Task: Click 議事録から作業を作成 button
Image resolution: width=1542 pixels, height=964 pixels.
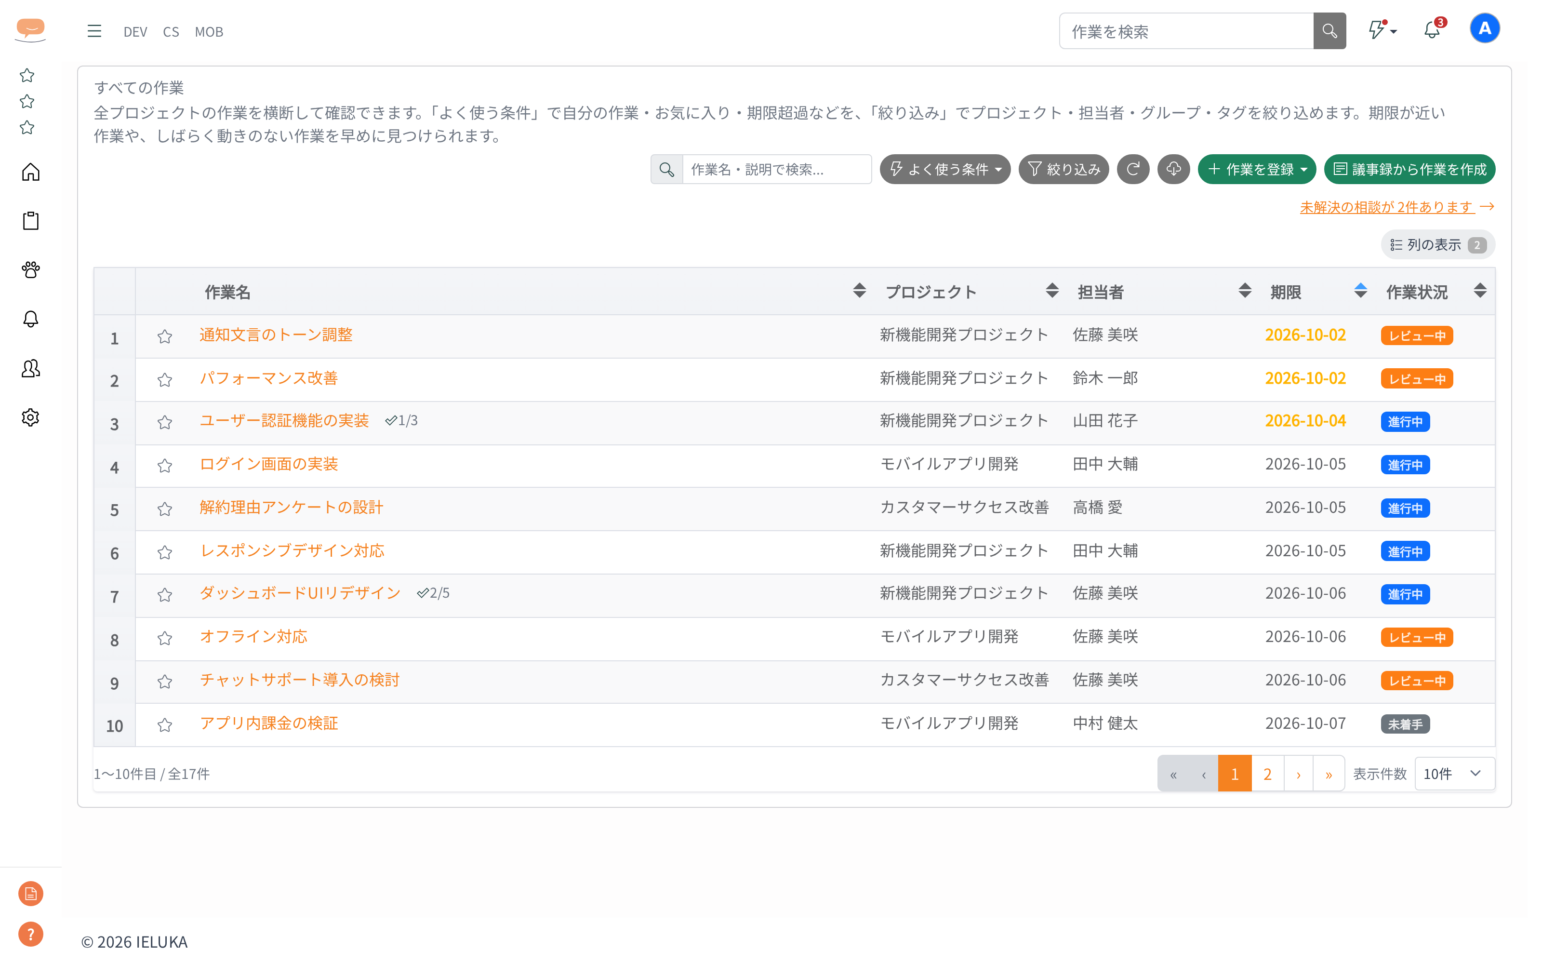Action: click(1409, 169)
